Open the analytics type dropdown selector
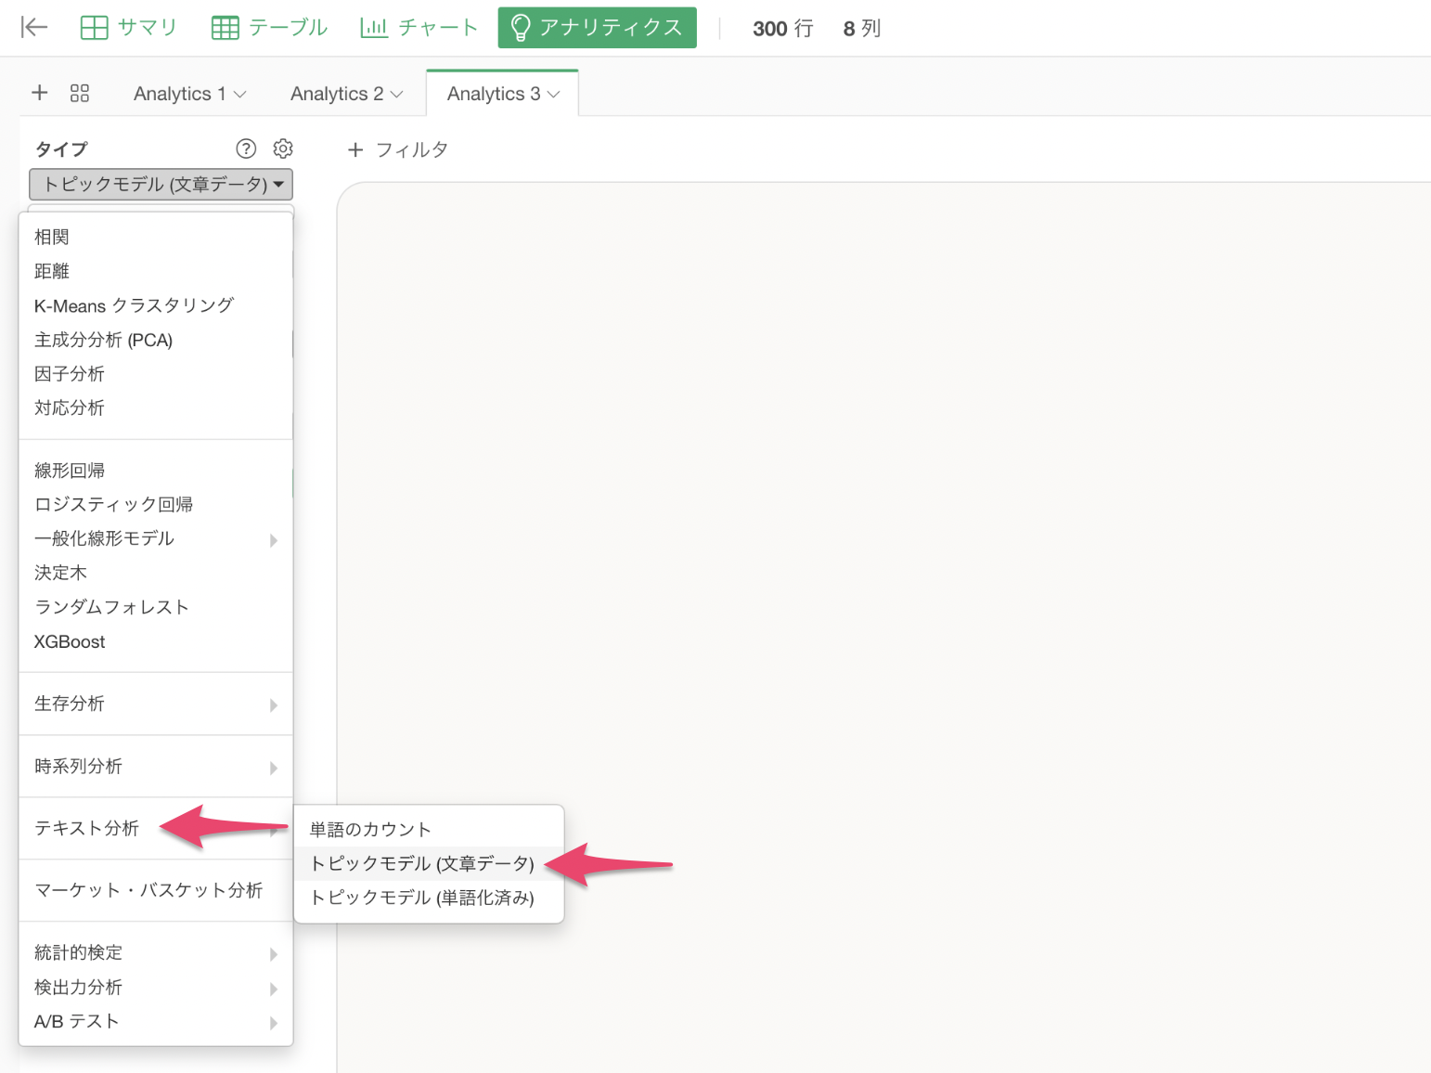This screenshot has width=1431, height=1073. tap(161, 185)
